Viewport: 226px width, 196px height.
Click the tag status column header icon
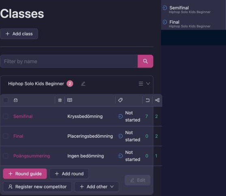(121, 100)
